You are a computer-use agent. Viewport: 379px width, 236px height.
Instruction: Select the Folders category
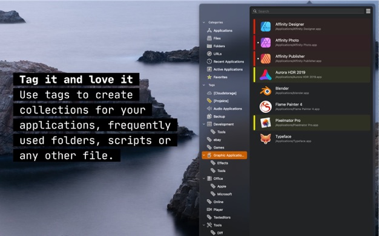pos(216,46)
